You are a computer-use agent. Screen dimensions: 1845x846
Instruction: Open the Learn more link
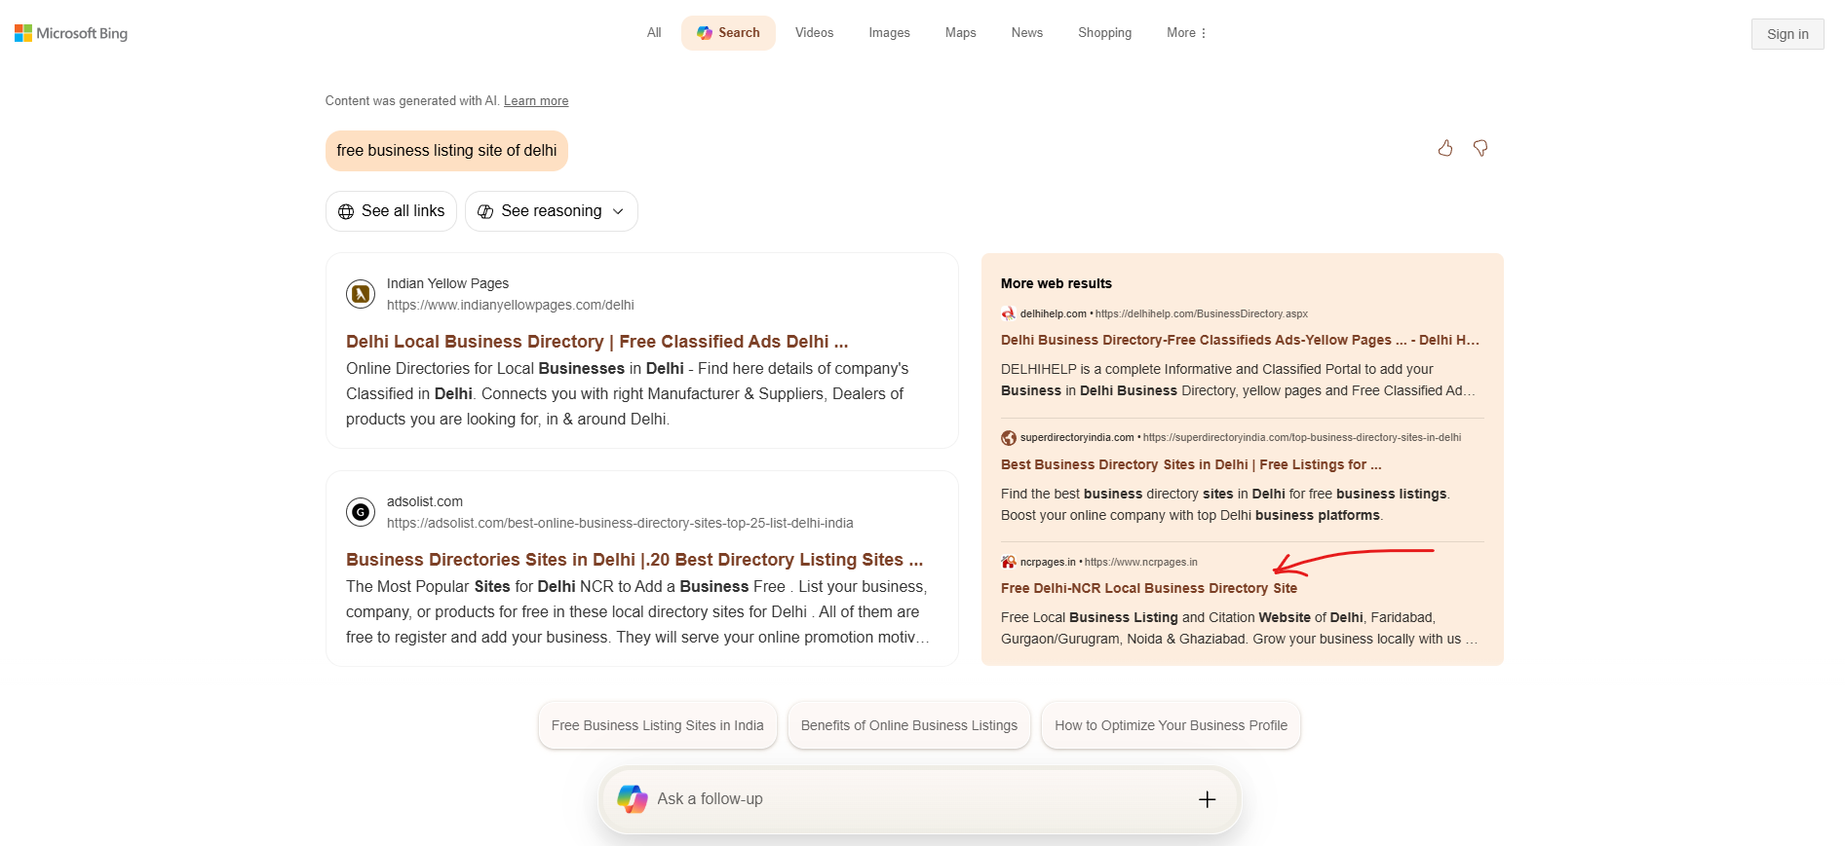(x=536, y=101)
